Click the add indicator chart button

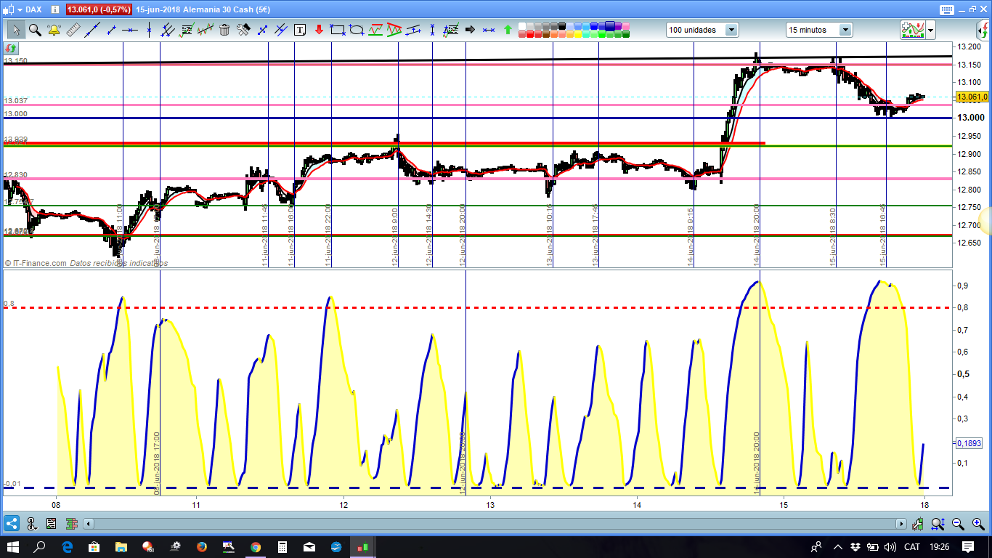coord(912,30)
